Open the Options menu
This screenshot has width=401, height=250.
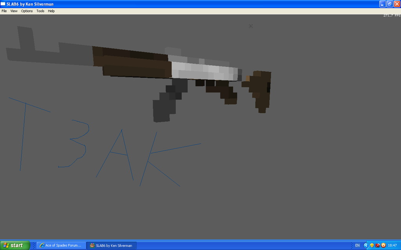pyautogui.click(x=27, y=11)
